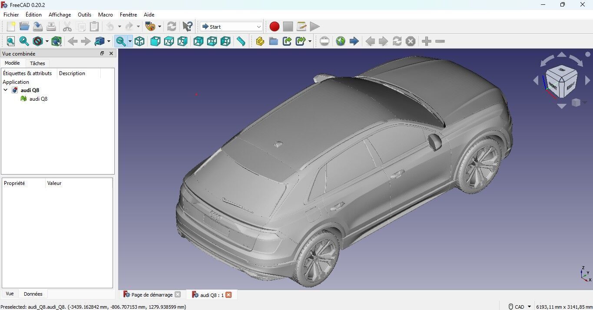Image resolution: width=593 pixels, height=310 pixels.
Task: Open the Undo history dropdown arrow
Action: (119, 26)
